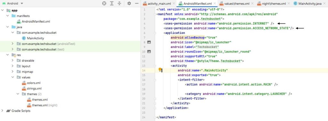
Task: Expand the mipmap folder
Action: pyautogui.click(x=12, y=72)
